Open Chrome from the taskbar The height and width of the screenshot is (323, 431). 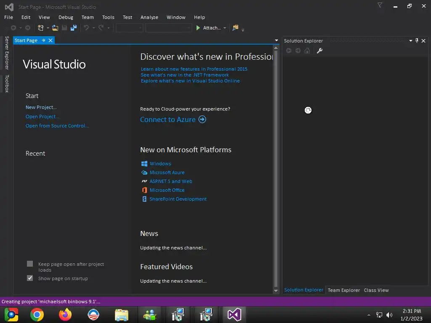[x=37, y=315]
